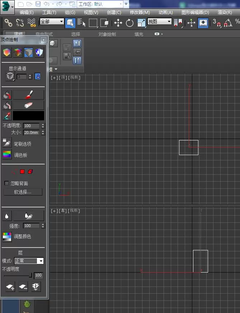Open the 工作区: 默认 workspace dropdown
Screen dimensions: 240x313
point(100,4)
